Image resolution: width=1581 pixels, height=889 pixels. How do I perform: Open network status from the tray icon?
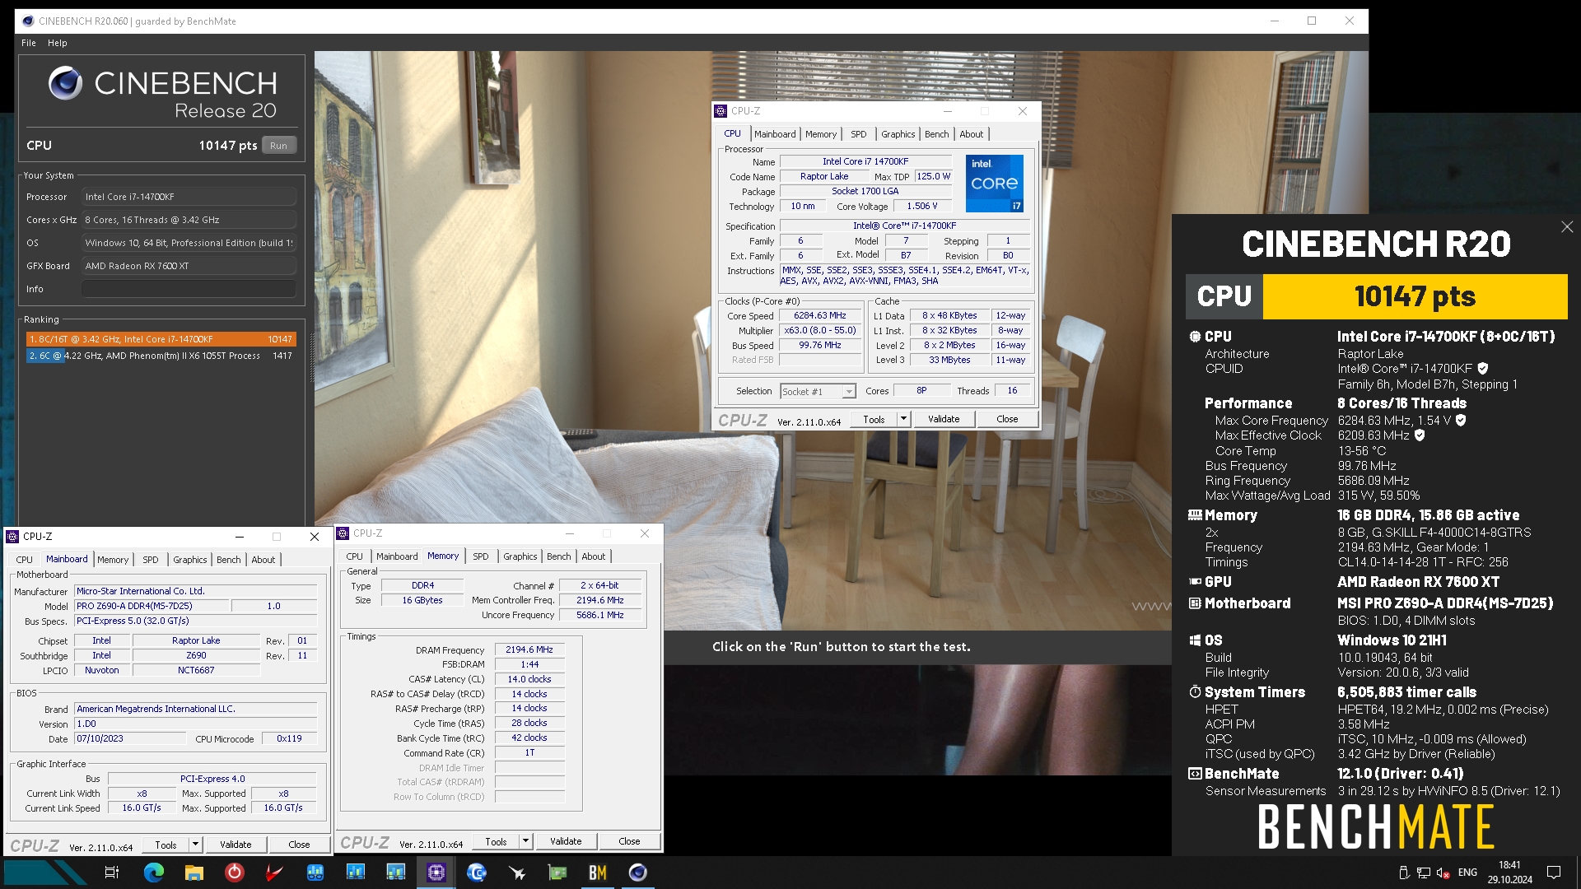click(x=1424, y=873)
